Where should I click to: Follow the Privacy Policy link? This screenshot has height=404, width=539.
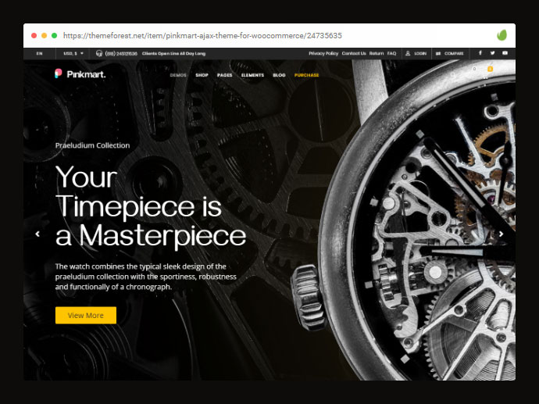point(323,53)
